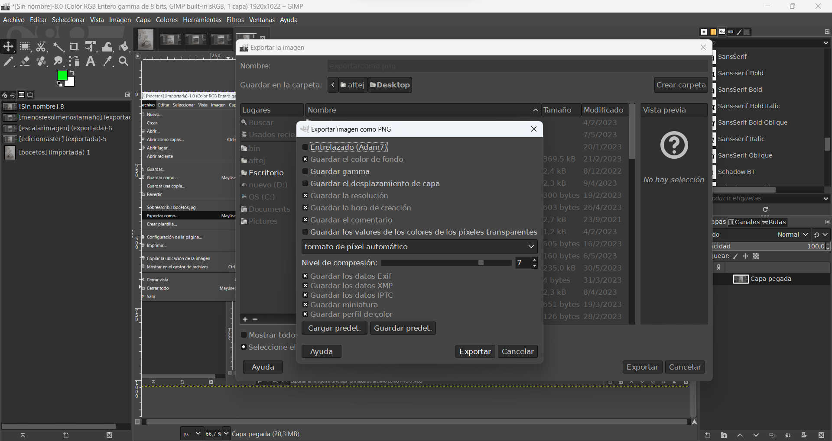This screenshot has width=832, height=441.
Task: Click Cargar predet. button
Action: point(334,328)
